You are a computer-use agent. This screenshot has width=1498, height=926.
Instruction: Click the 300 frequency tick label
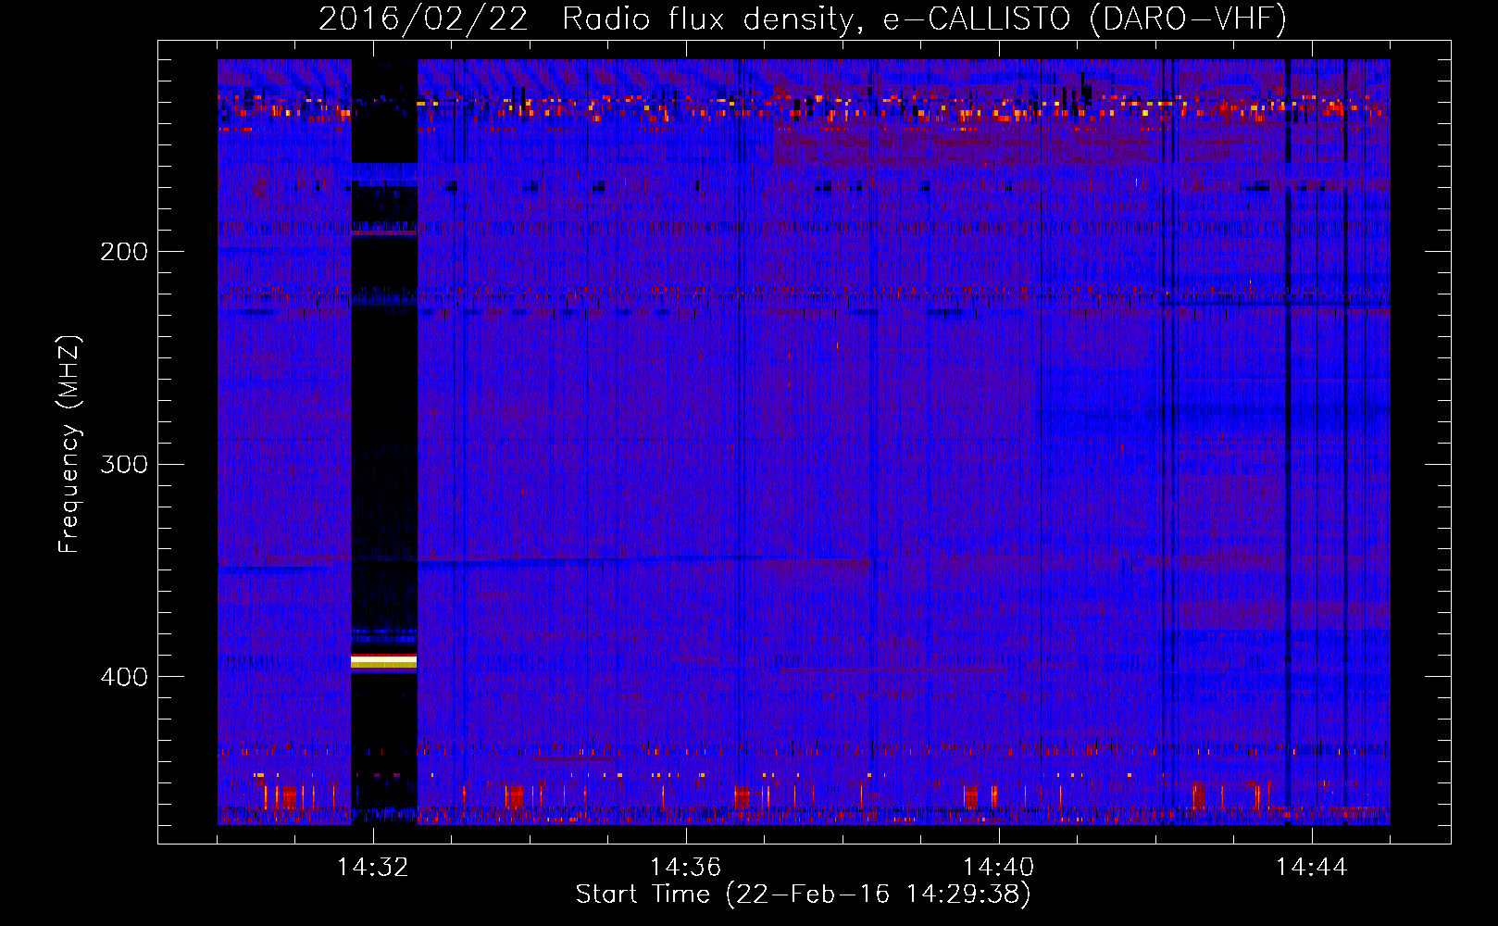124,464
